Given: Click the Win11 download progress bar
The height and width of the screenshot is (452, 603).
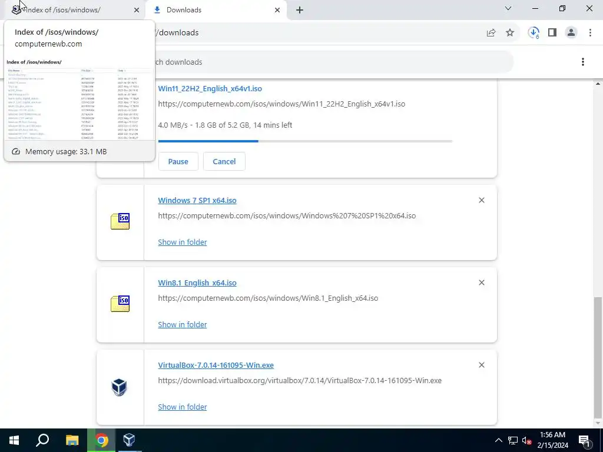Looking at the screenshot, I should click(305, 141).
